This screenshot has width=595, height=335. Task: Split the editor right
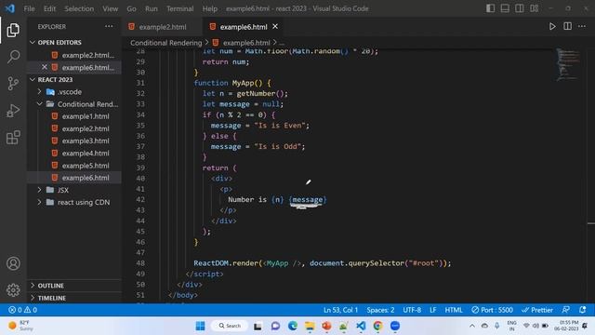(567, 27)
